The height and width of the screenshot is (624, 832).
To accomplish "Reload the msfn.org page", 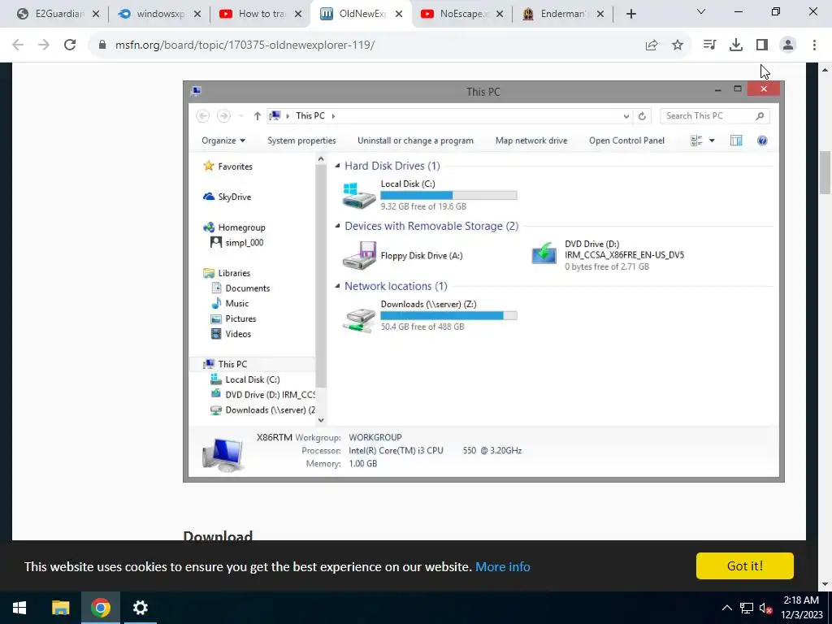I will point(70,45).
